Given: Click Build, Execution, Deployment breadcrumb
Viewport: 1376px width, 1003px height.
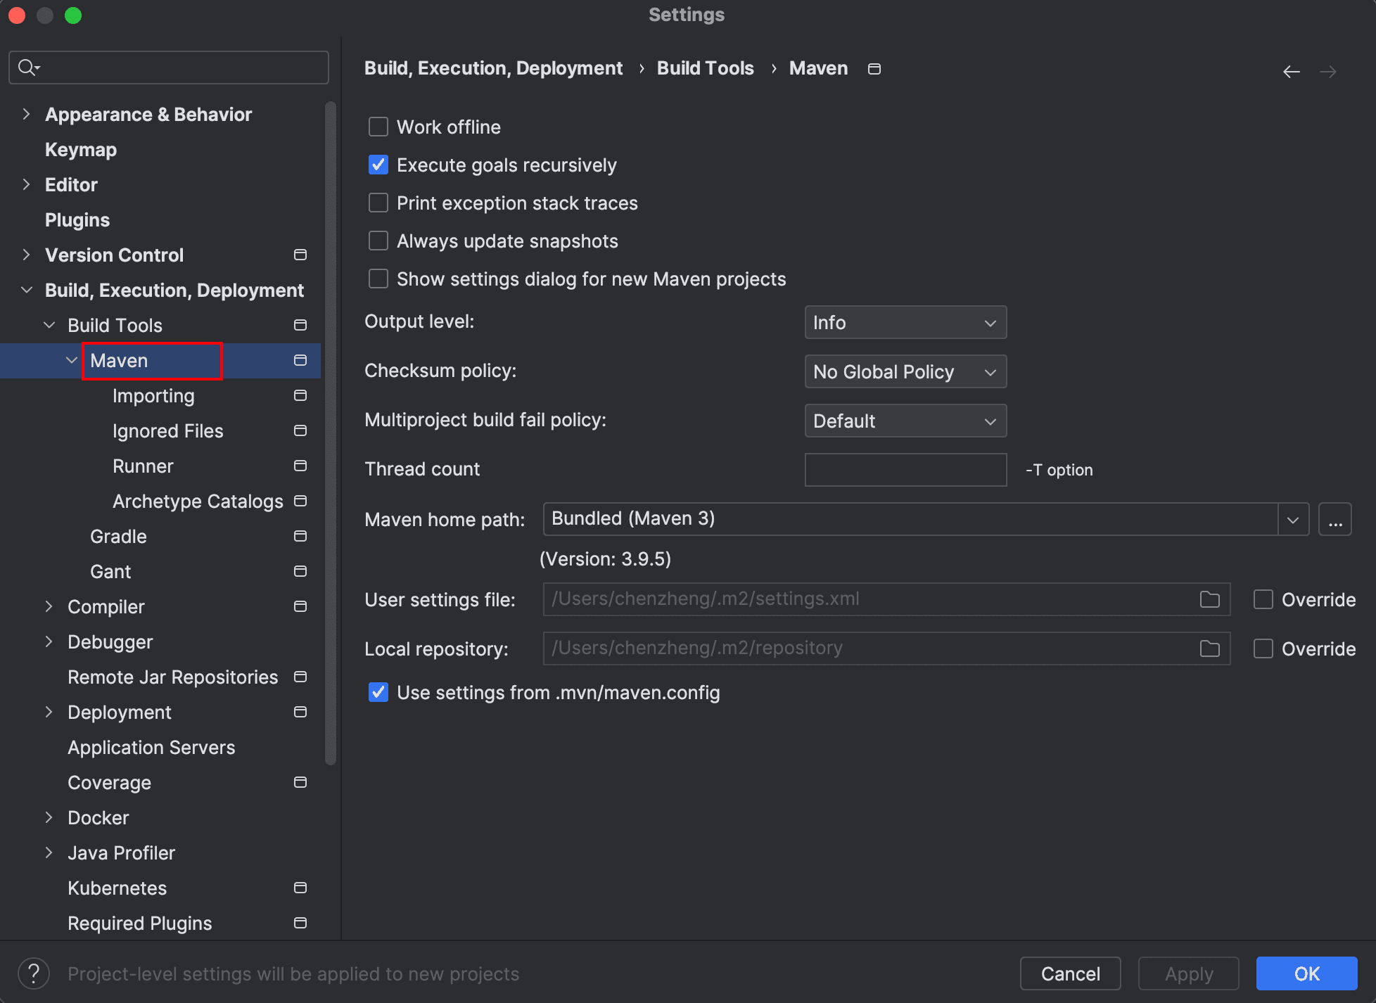Looking at the screenshot, I should click(493, 68).
